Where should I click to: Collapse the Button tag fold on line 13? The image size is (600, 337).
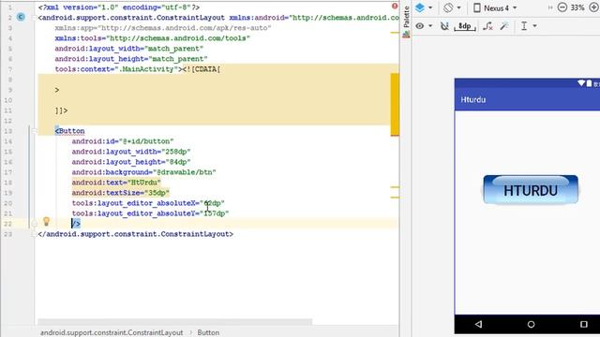tap(34, 131)
